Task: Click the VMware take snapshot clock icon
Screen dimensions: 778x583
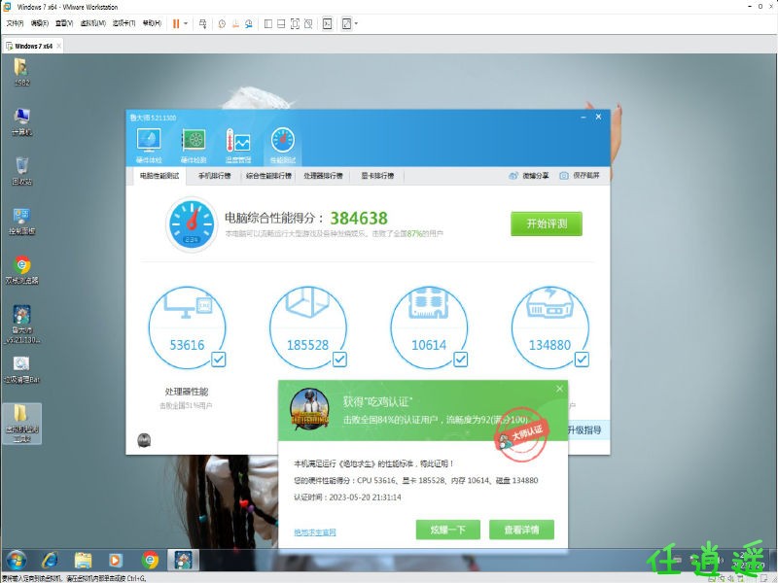Action: (x=222, y=23)
